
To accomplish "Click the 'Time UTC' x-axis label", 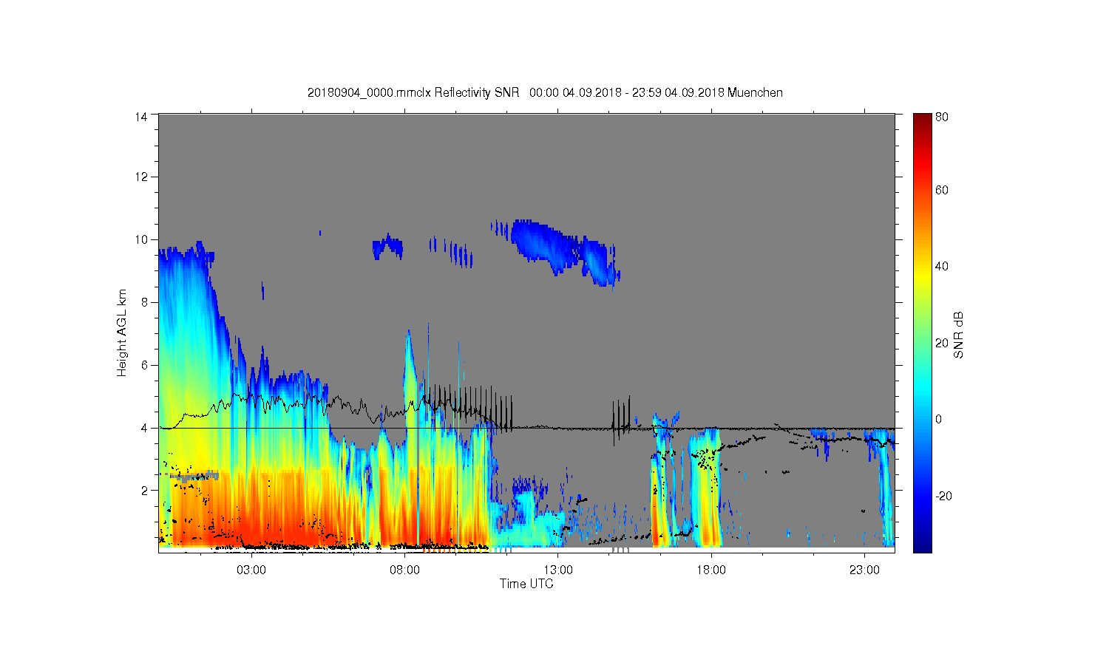I will click(526, 584).
